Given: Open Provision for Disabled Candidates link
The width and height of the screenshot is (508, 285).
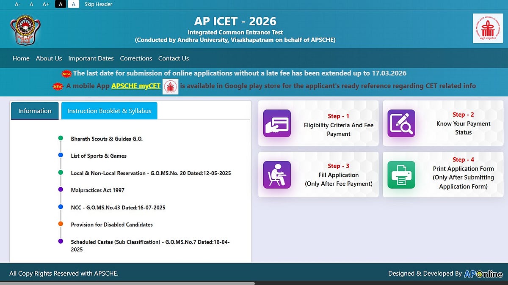Looking at the screenshot, I should coord(112,225).
